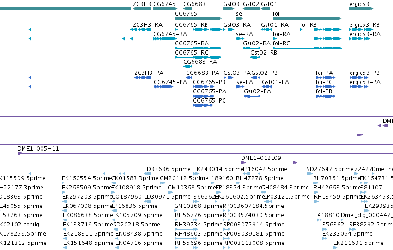Select the ZC3H3-PA protein label

[x=149, y=73]
